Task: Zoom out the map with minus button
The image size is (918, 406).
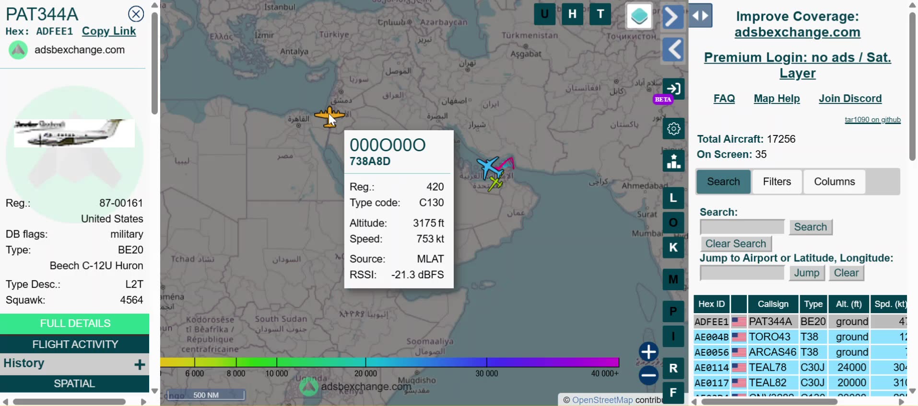Action: coord(648,375)
